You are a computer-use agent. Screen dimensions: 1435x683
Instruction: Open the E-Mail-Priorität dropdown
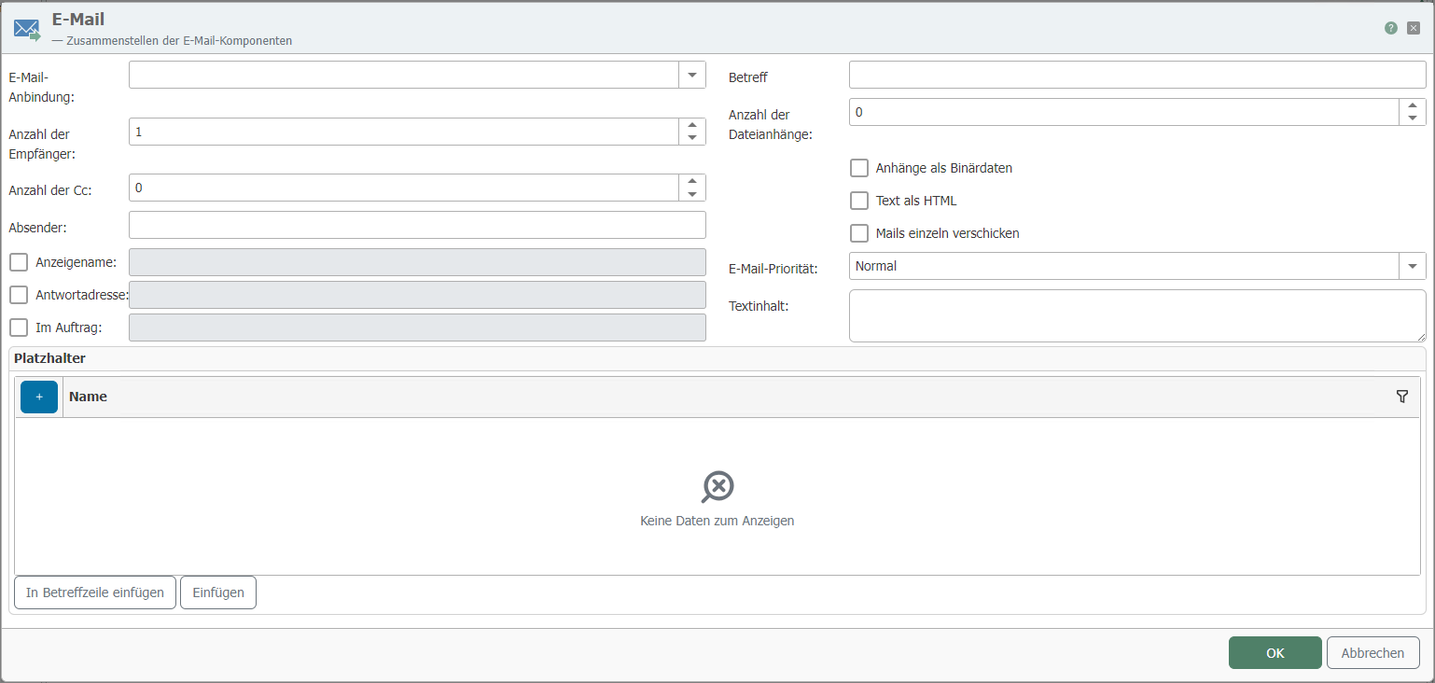(1412, 266)
